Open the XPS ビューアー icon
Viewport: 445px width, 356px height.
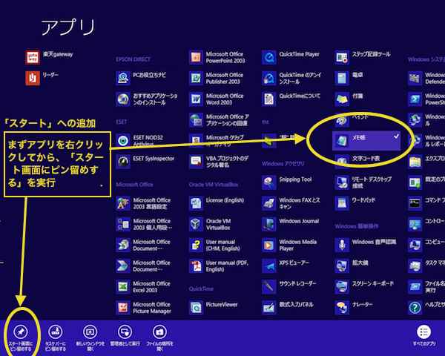click(269, 266)
